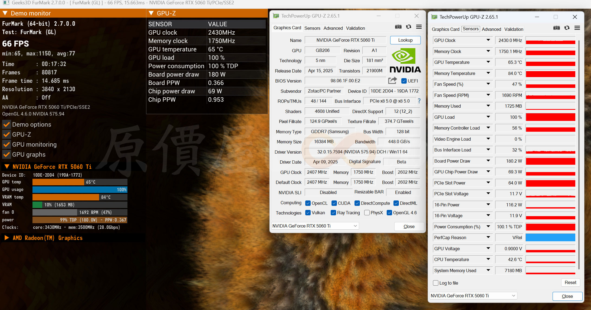Toggle DirectCompute checkbox
This screenshot has width=591, height=310.
pos(357,203)
